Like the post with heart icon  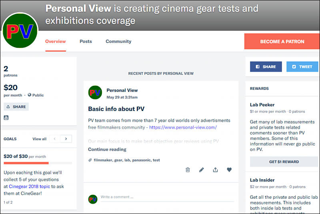pos(229,170)
